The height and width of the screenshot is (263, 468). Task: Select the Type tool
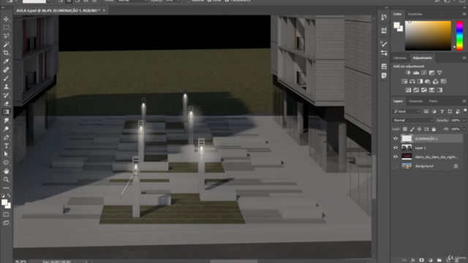tap(6, 146)
